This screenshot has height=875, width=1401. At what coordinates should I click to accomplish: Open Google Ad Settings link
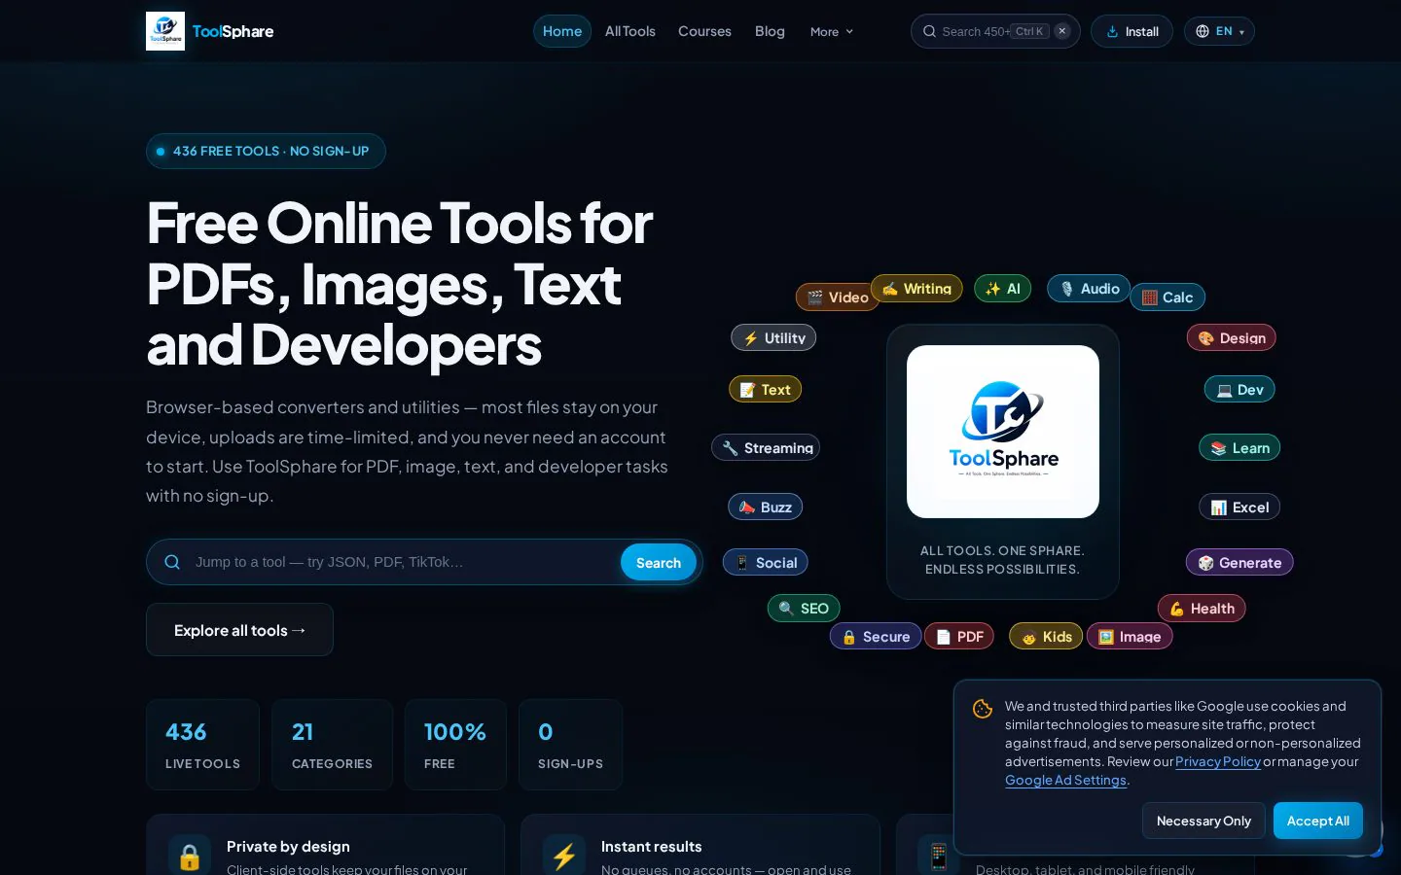click(x=1065, y=780)
